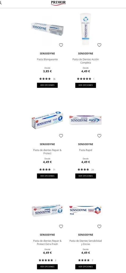Favorite the Pasta Blanqueante heart icon

pos(61,45)
